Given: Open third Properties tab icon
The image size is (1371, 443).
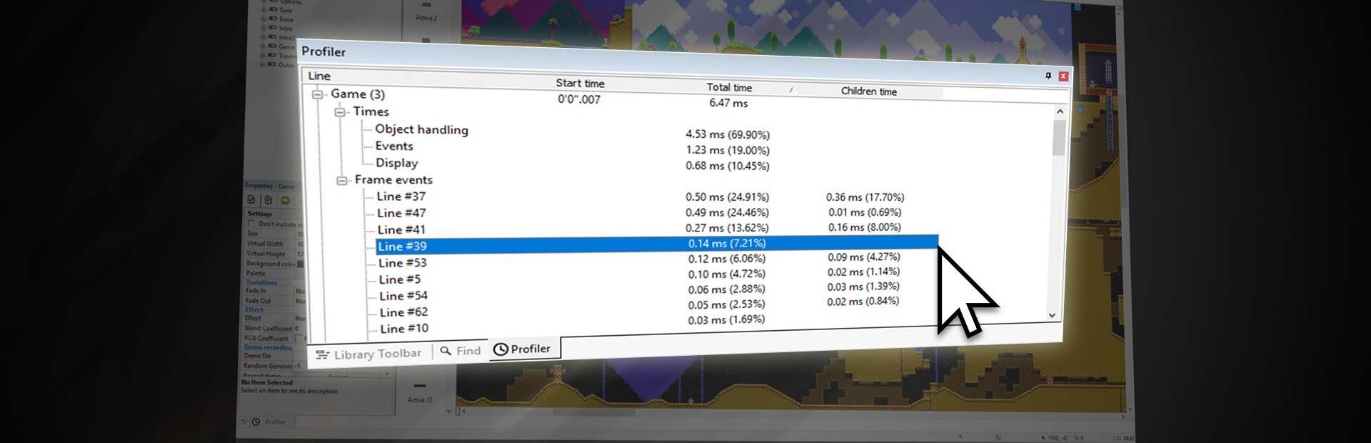Looking at the screenshot, I should [x=285, y=201].
